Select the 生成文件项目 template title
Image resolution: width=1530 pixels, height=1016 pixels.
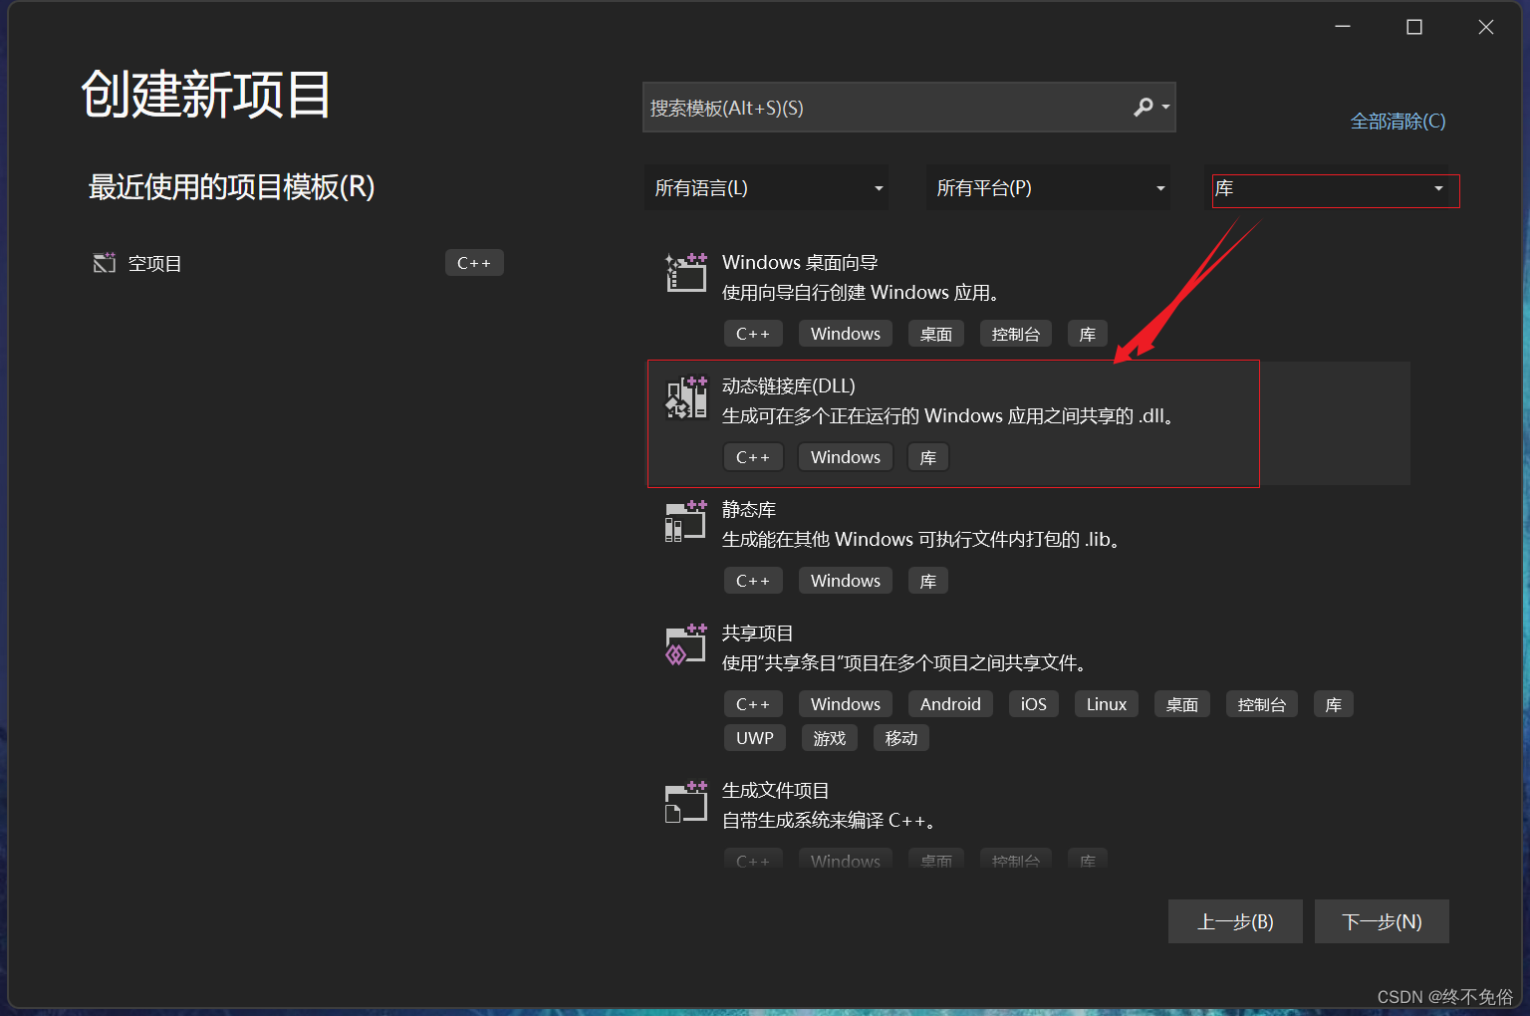pyautogui.click(x=776, y=791)
